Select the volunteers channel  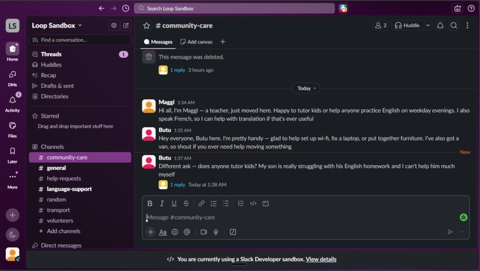tap(80, 220)
